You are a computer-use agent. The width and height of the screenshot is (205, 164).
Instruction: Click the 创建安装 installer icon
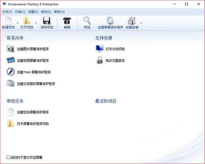click(132, 21)
